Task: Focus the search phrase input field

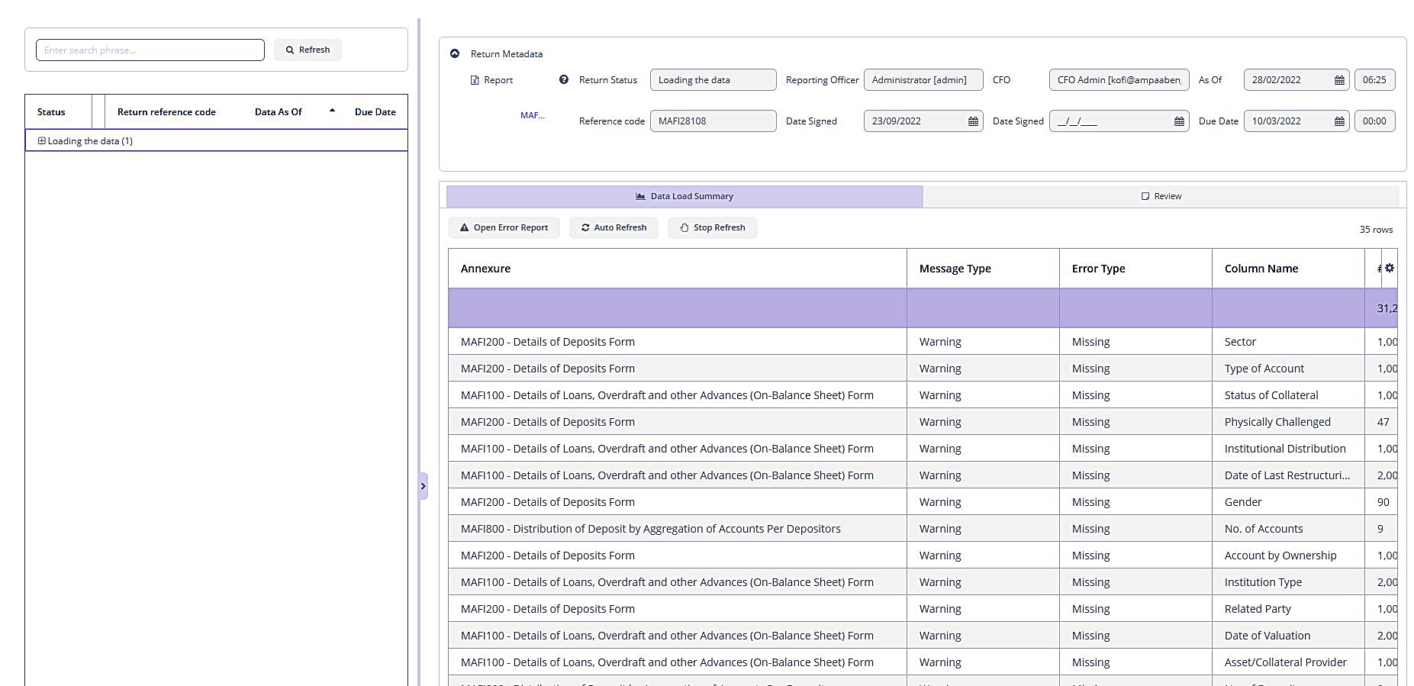Action: click(x=150, y=50)
